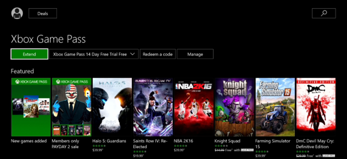Click the Farming Simulator 15 title text
Screen dimensions: 347x159
tap(273, 144)
